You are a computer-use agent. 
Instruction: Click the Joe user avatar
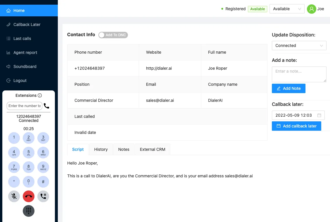312,9
